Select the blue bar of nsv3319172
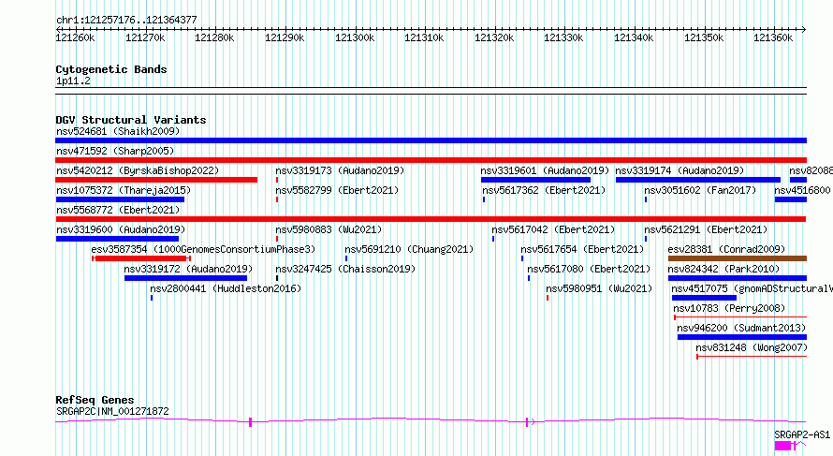Image resolution: width=833 pixels, height=456 pixels. point(186,278)
